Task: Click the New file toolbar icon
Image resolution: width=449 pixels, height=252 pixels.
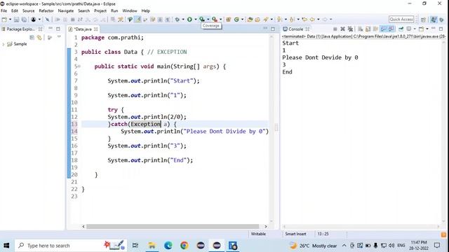Action: (4, 20)
